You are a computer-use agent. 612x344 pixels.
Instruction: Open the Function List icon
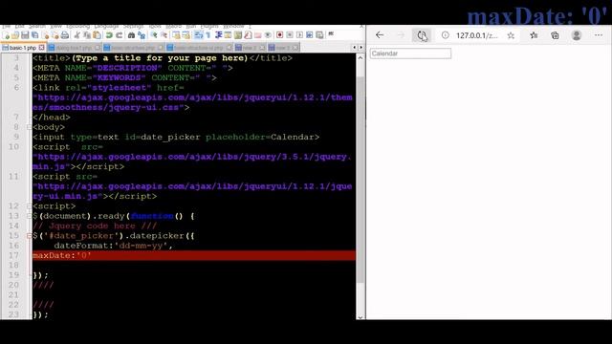[248, 35]
